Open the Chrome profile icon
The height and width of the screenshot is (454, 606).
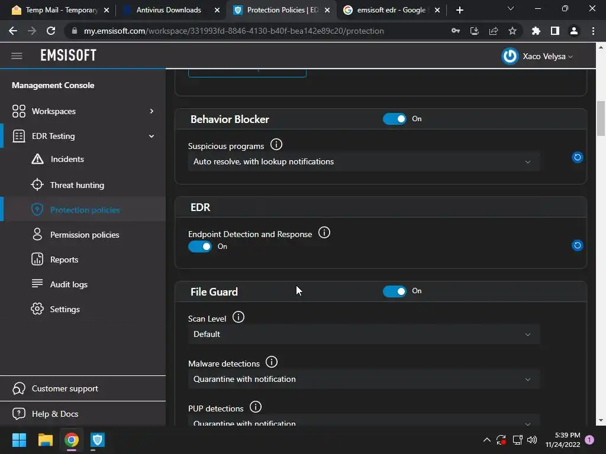tap(574, 31)
